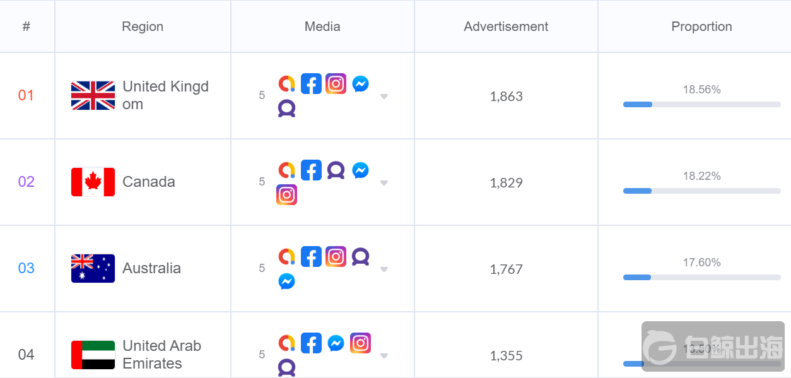
Task: Click Instagram icon in United Arab Emirates row
Action: [360, 343]
